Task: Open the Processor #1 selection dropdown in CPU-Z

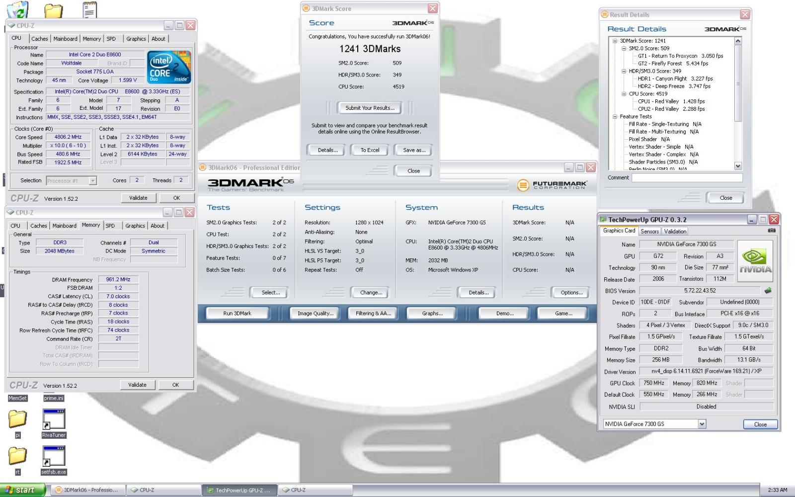Action: (x=93, y=181)
